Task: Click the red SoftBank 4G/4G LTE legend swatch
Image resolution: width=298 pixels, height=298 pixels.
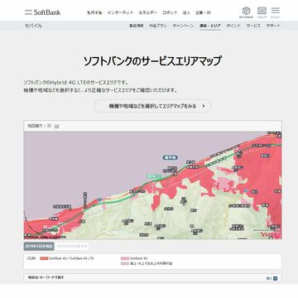Action: click(44, 258)
